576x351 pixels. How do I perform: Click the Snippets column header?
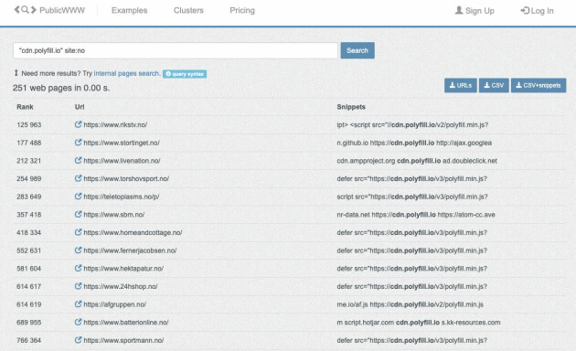(x=351, y=107)
